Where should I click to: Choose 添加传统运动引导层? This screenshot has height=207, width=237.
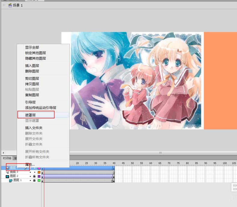41,108
